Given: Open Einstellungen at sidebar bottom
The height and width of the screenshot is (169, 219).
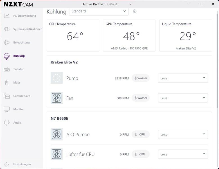Looking at the screenshot, I should 22,164.
